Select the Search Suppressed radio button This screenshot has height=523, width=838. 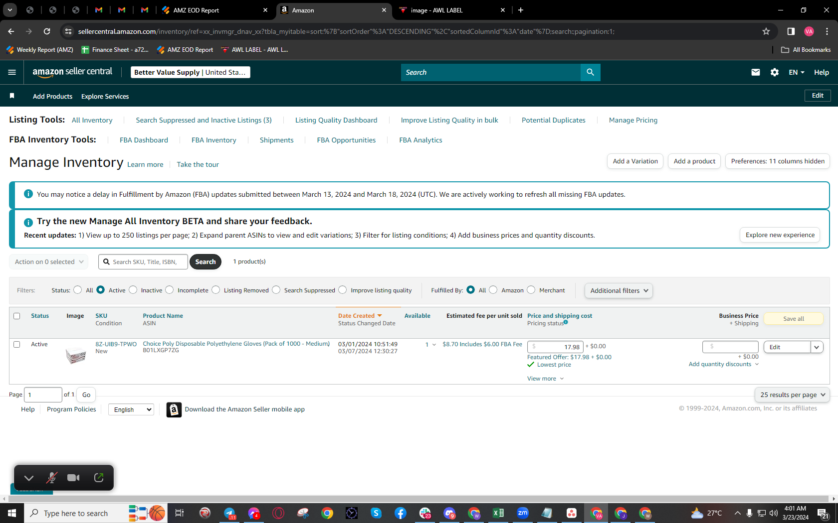click(276, 290)
